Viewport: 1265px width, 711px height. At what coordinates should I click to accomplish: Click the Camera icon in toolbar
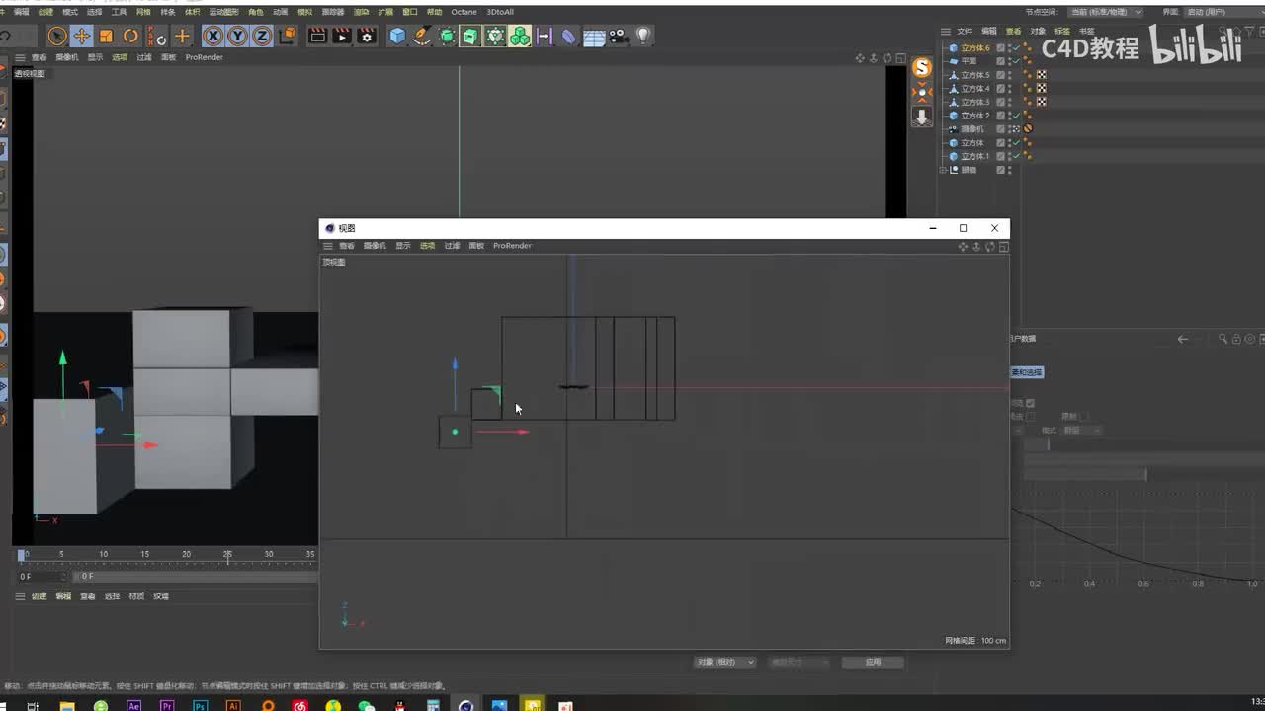click(x=619, y=37)
